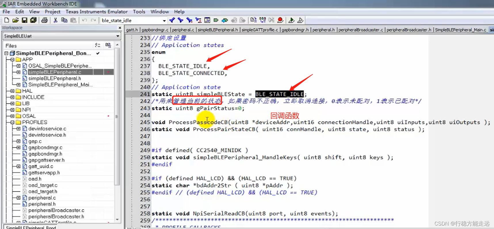Navigate backward in editor history
Viewport: 494px width, 229px height.
pos(234,20)
